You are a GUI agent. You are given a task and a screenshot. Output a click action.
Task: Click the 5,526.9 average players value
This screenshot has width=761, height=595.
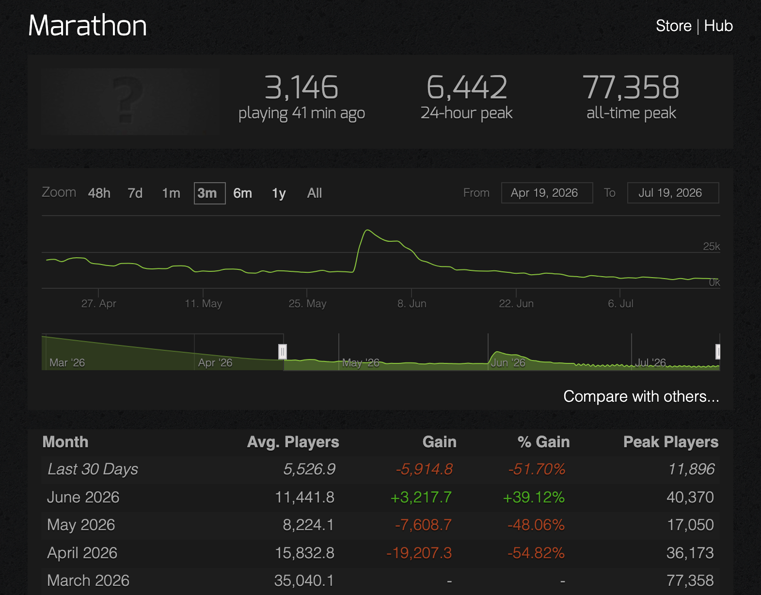309,469
